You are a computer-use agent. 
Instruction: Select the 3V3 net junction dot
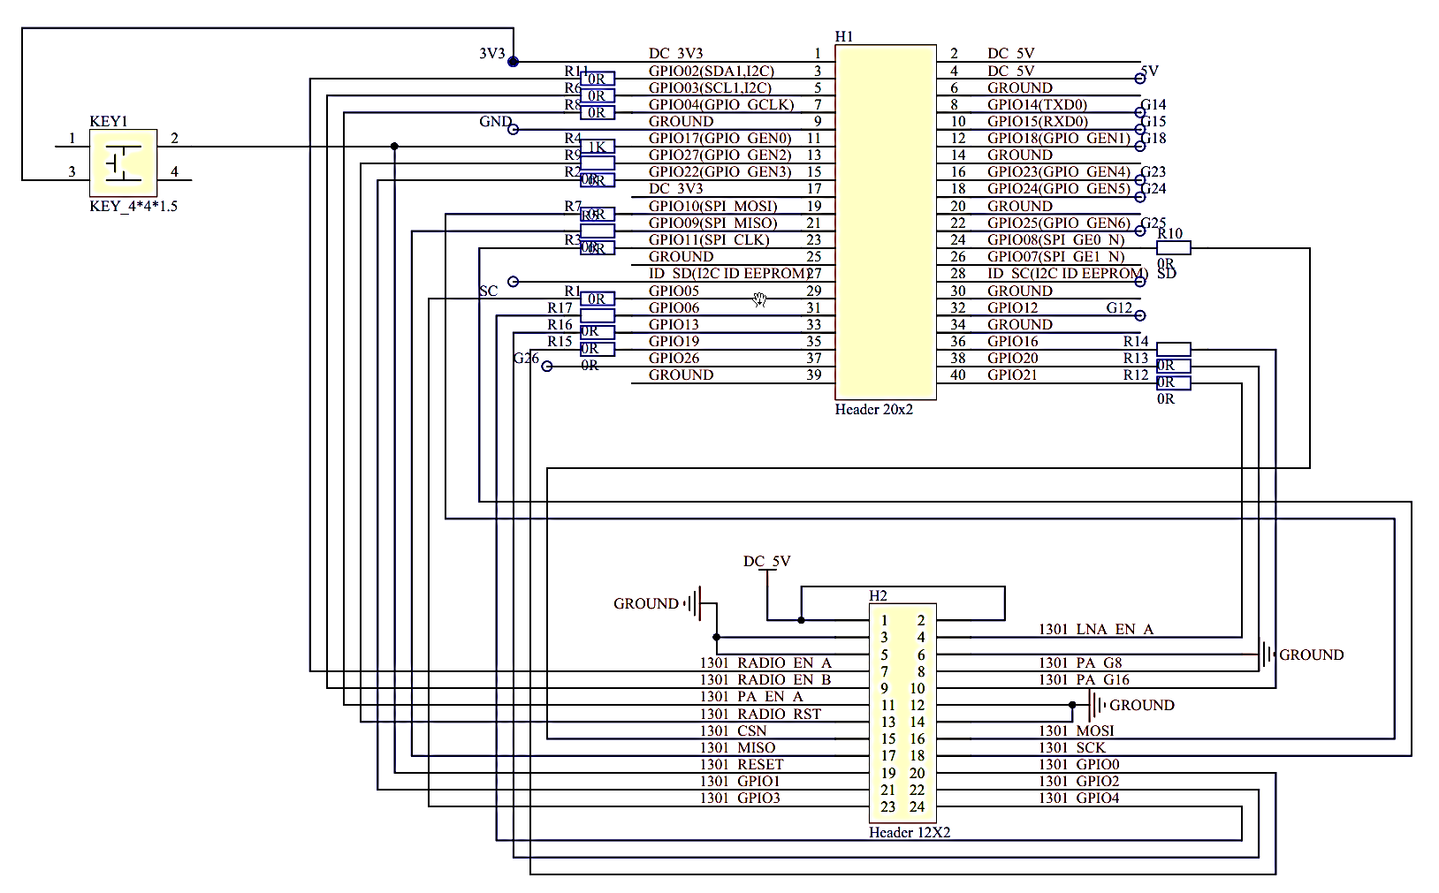pos(513,62)
